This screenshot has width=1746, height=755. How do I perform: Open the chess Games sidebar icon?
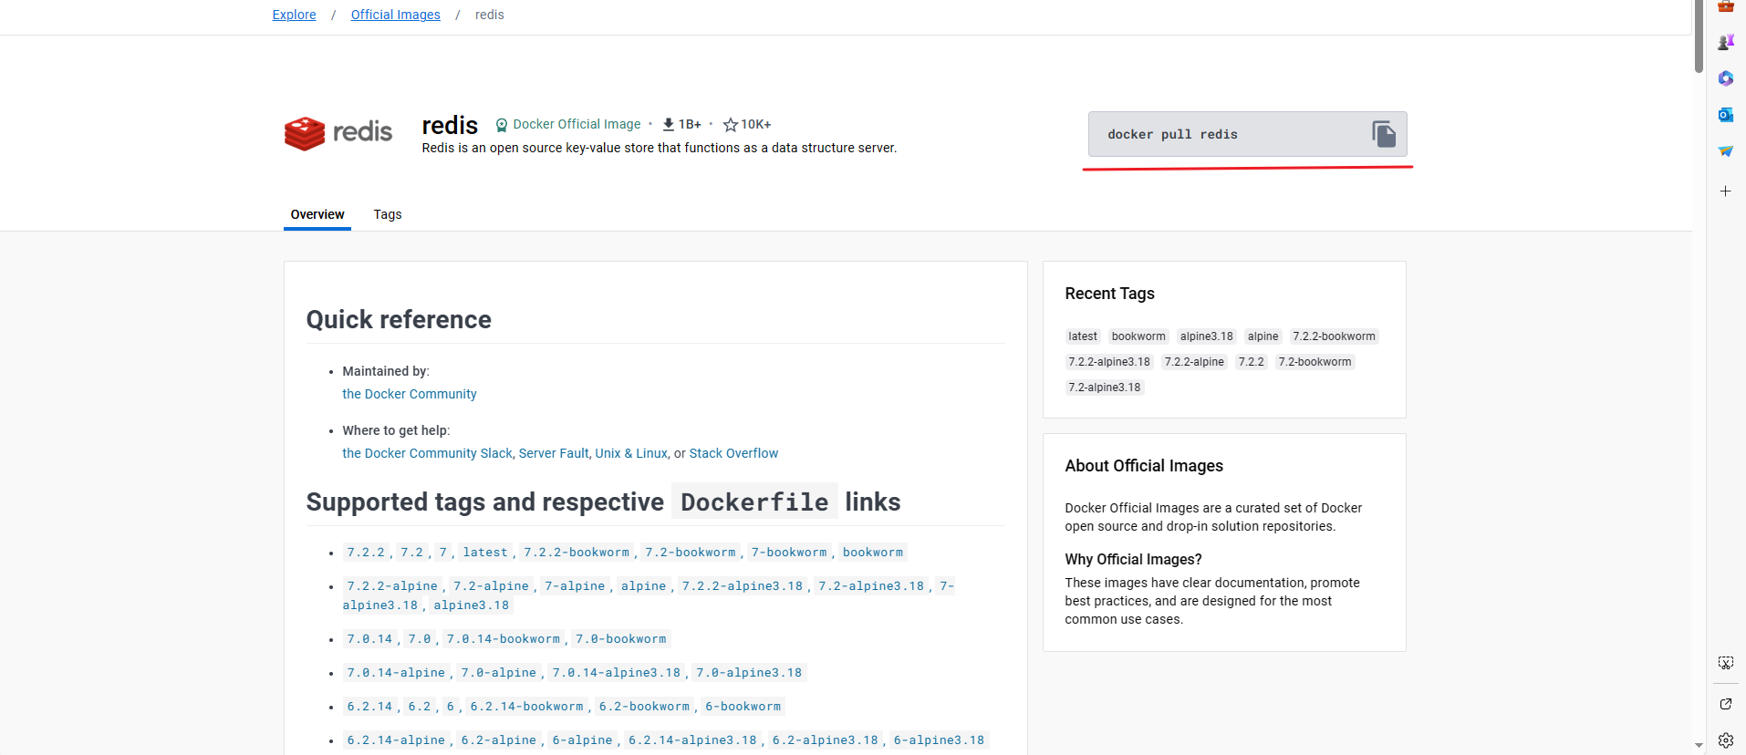(1725, 42)
